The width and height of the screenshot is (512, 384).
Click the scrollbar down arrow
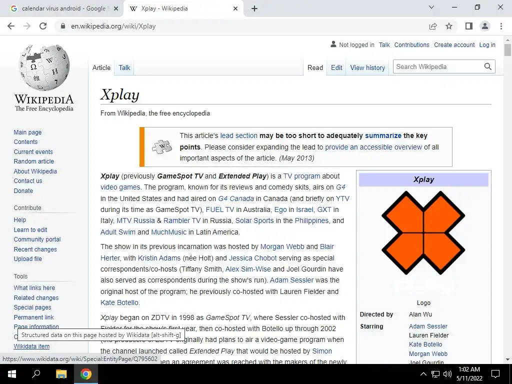[507, 359]
